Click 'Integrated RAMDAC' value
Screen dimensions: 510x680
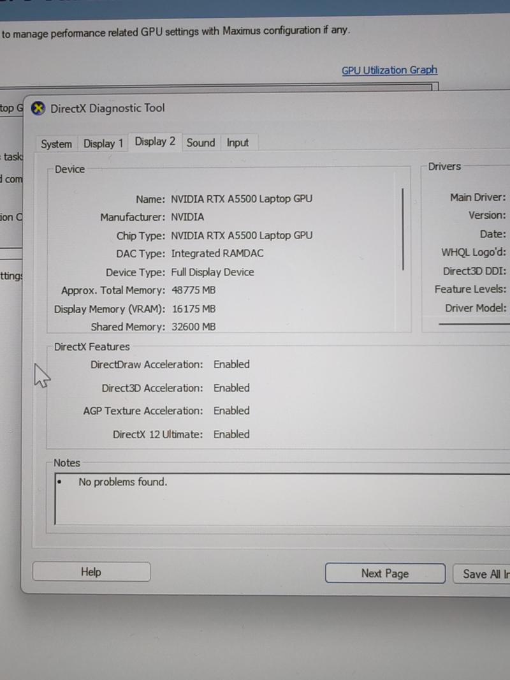coord(217,254)
